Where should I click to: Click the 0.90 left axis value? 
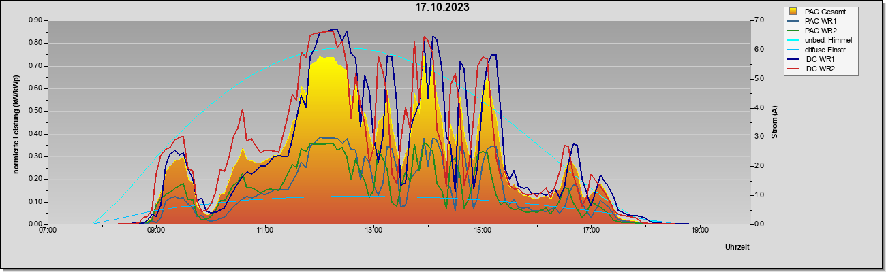pos(35,20)
